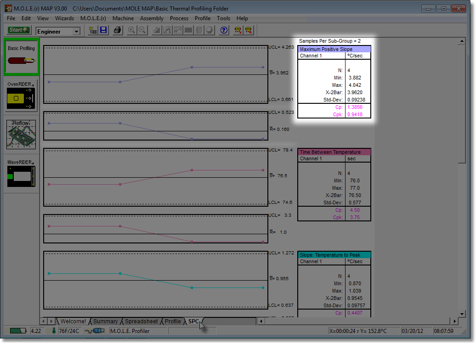Open the Help menu

click(242, 18)
